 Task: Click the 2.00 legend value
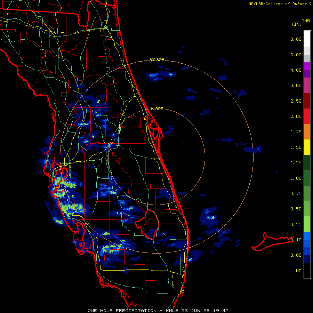coord(296,117)
